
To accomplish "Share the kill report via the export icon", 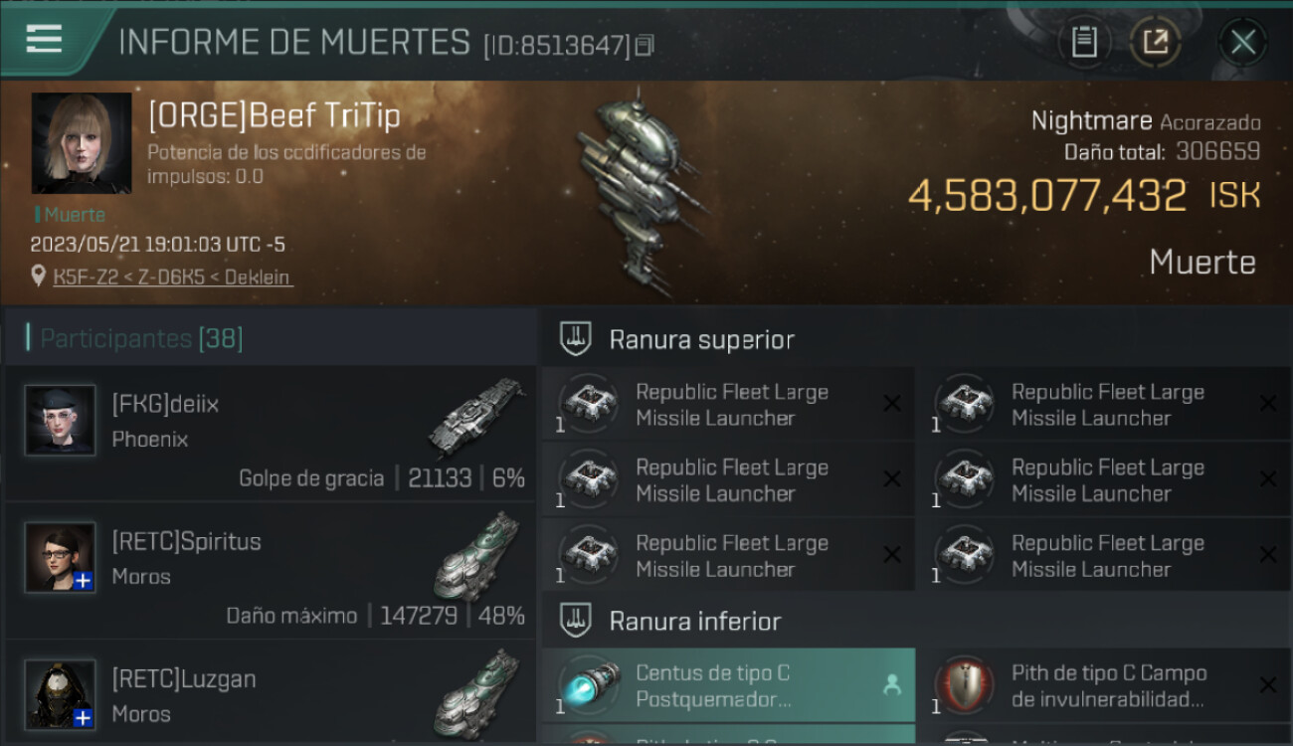I will pyautogui.click(x=1156, y=42).
